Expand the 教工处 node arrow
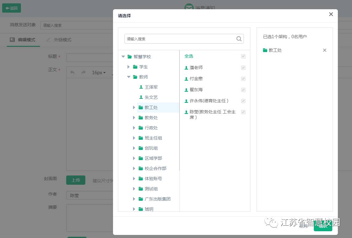This screenshot has height=238, width=352. (134, 107)
